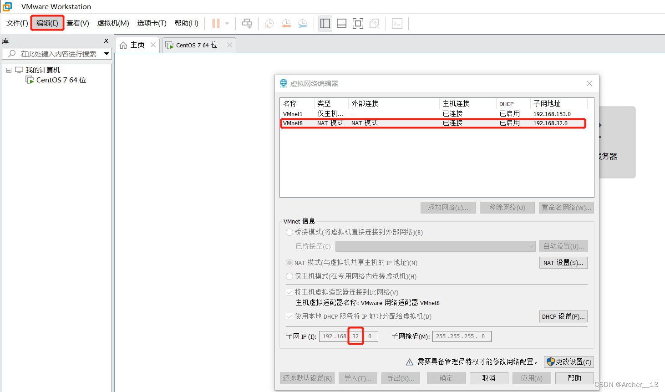This screenshot has height=392, width=665.
Task: Switch to the CentOS 7 64 位 tab
Action: coord(199,45)
